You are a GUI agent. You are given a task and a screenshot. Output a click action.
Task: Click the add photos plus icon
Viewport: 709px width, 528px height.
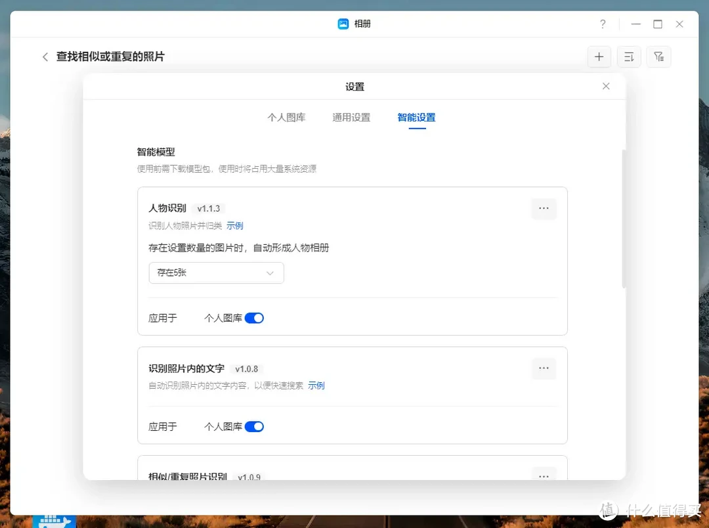pyautogui.click(x=599, y=56)
